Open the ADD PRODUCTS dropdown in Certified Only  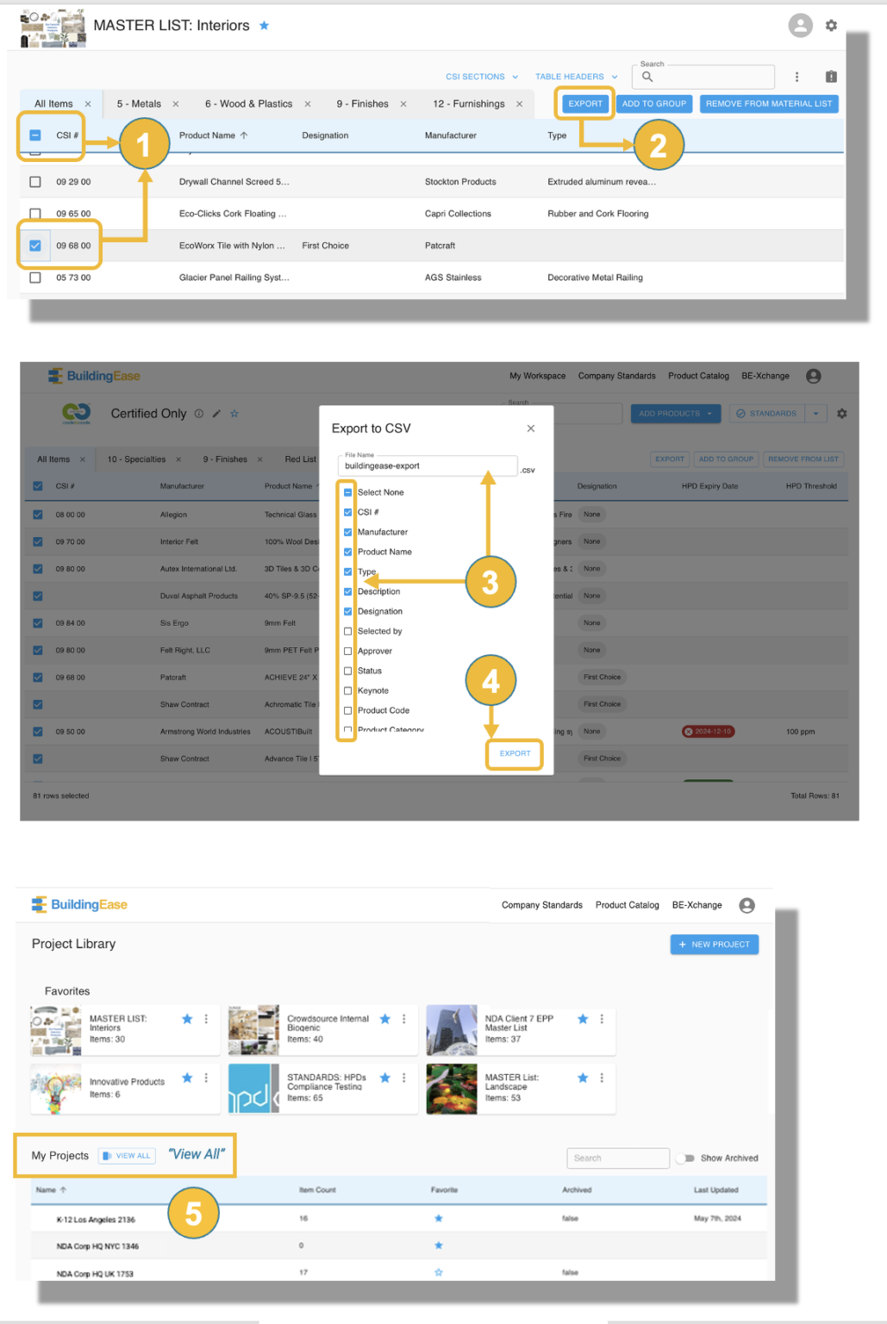coord(676,414)
